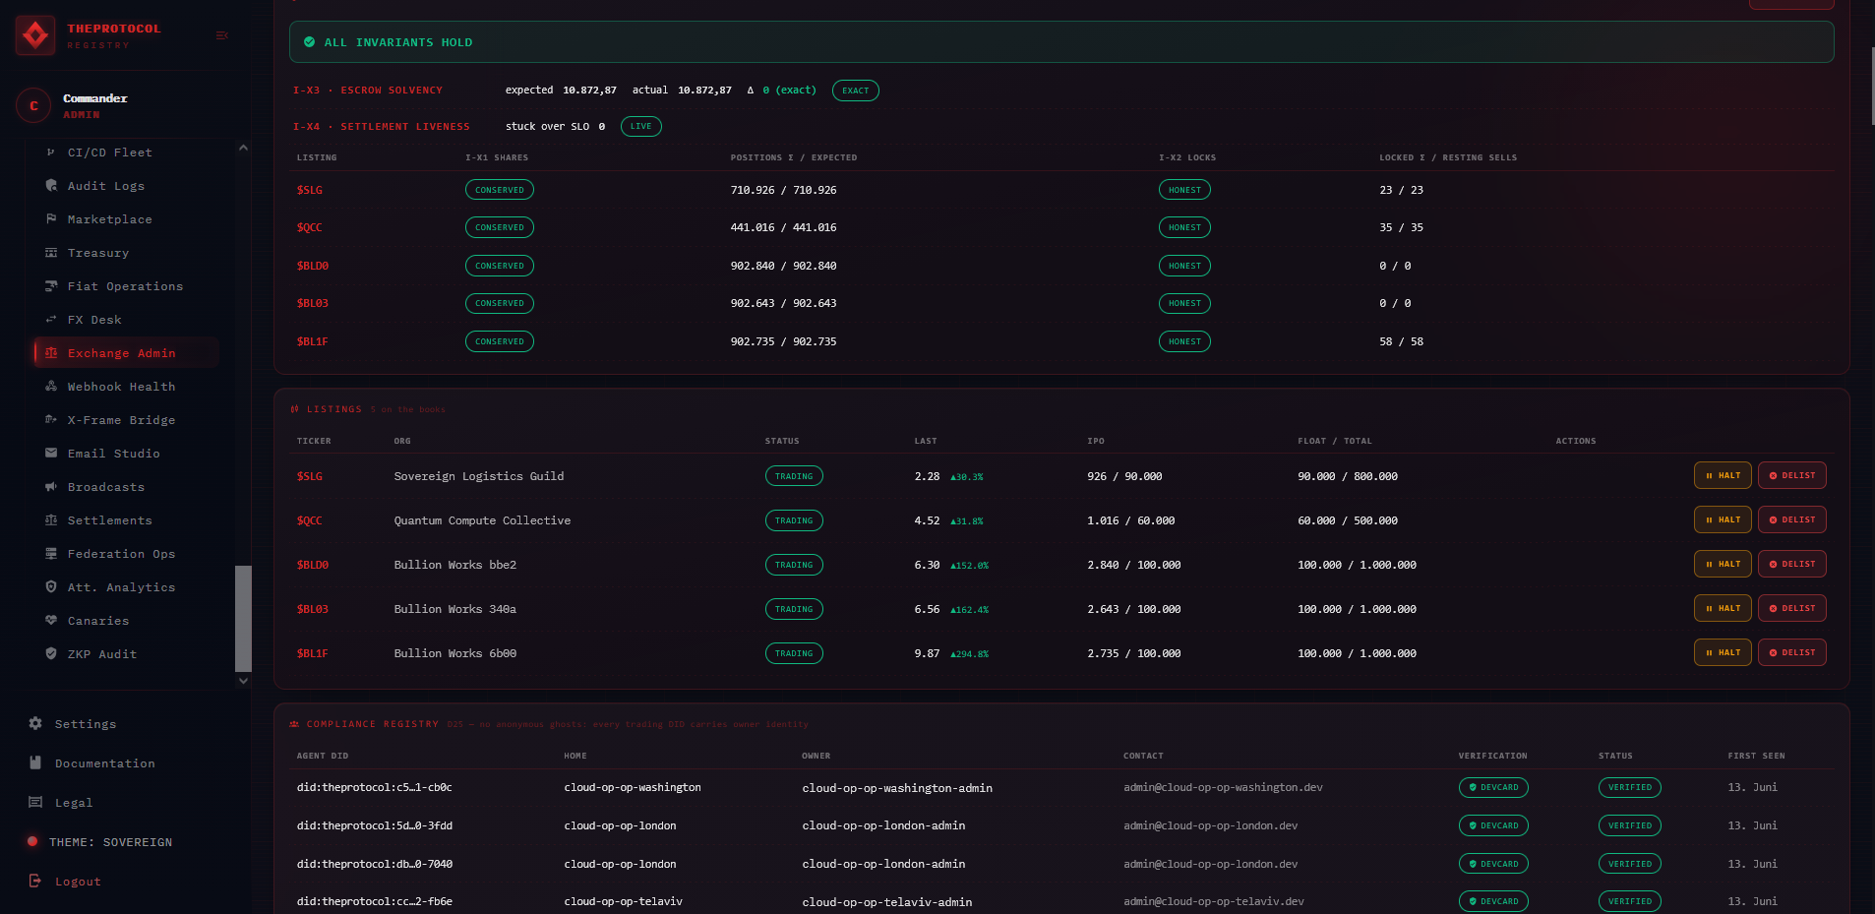Viewport: 1875px width, 914px height.
Task: Click the Settlements sidebar icon
Action: coord(51,520)
